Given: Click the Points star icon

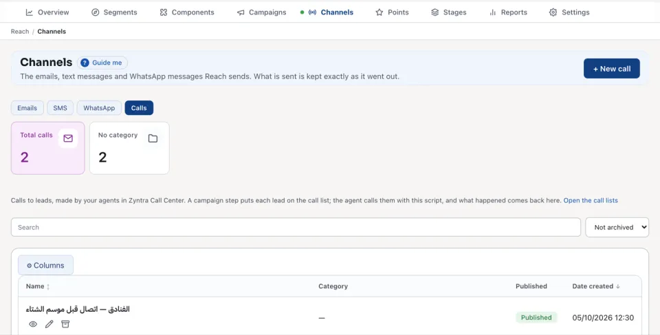Looking at the screenshot, I should point(379,12).
